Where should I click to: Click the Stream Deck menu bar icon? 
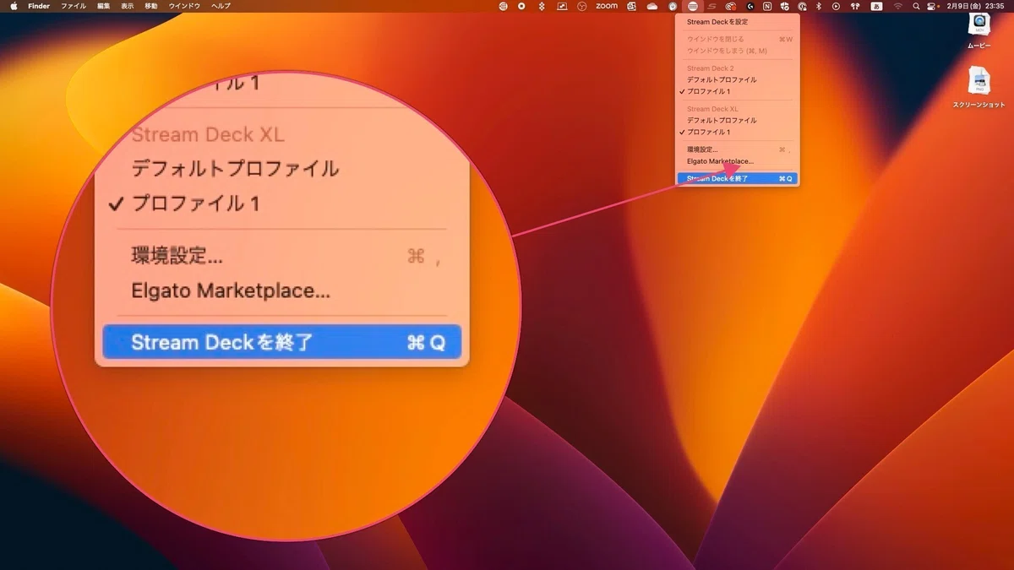[x=692, y=6]
